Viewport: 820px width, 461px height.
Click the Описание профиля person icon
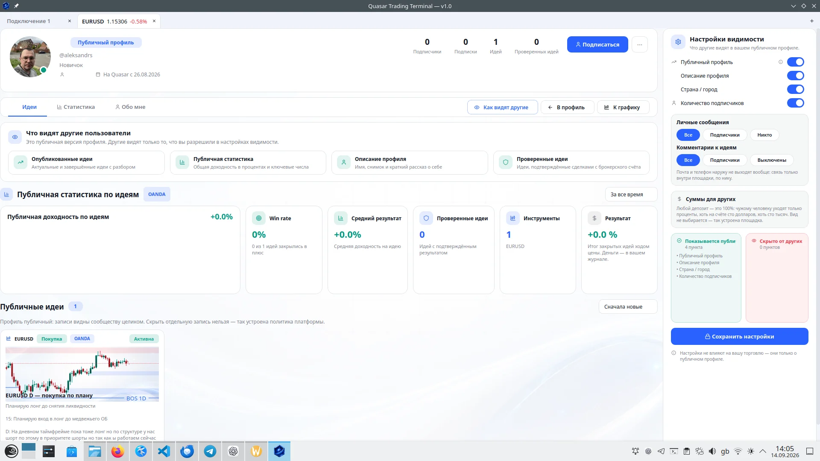(344, 162)
